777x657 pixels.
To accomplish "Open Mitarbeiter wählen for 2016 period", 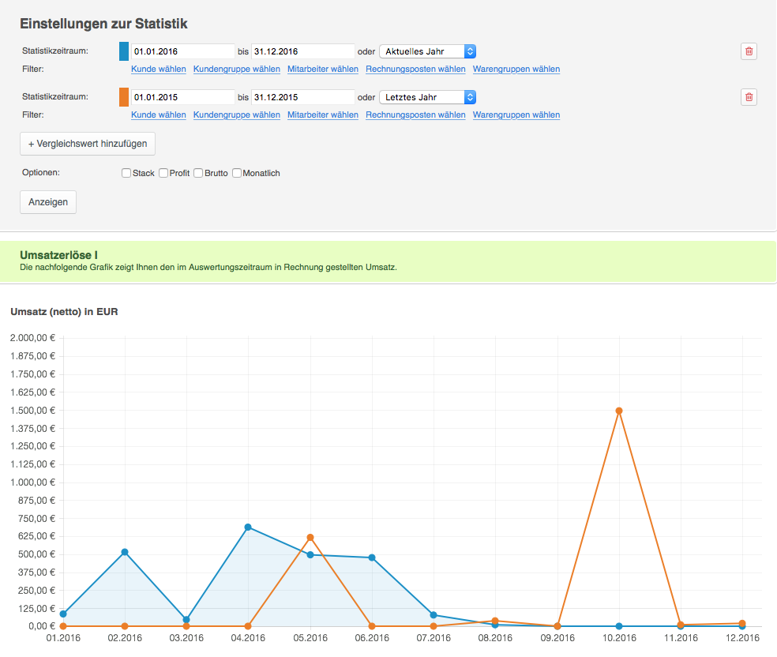I will pyautogui.click(x=323, y=69).
